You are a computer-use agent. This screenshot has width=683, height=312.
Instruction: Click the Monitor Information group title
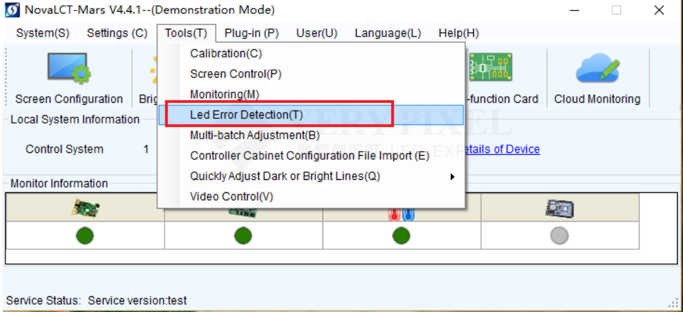[59, 183]
